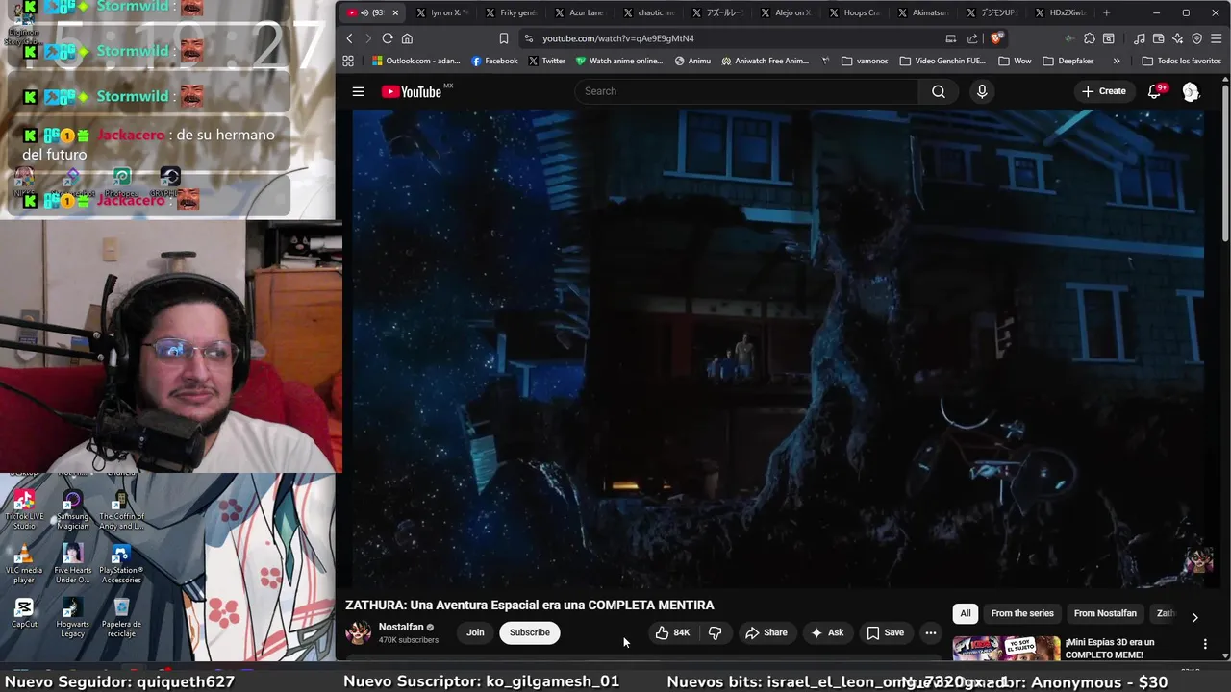Switch to the Friky gené X tab
1231x692 pixels.
510,12
